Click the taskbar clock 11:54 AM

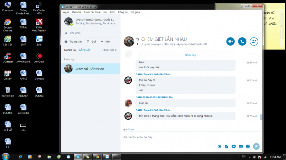(275, 157)
